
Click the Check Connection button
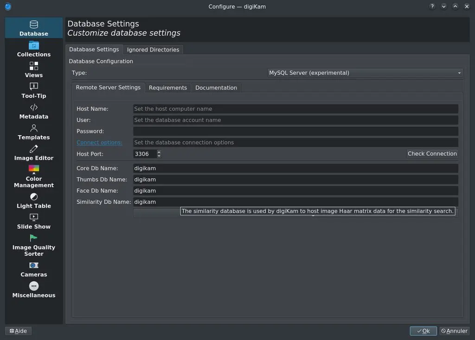point(432,154)
